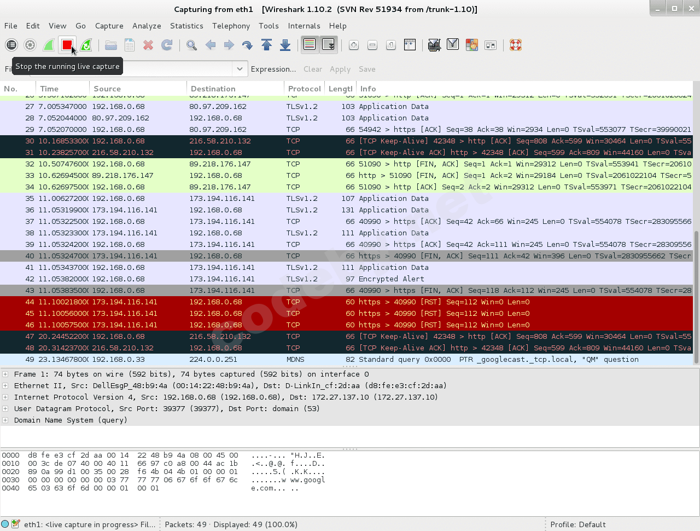Expand the Domain Name System (query) row
This screenshot has width=700, height=531.
(5, 420)
